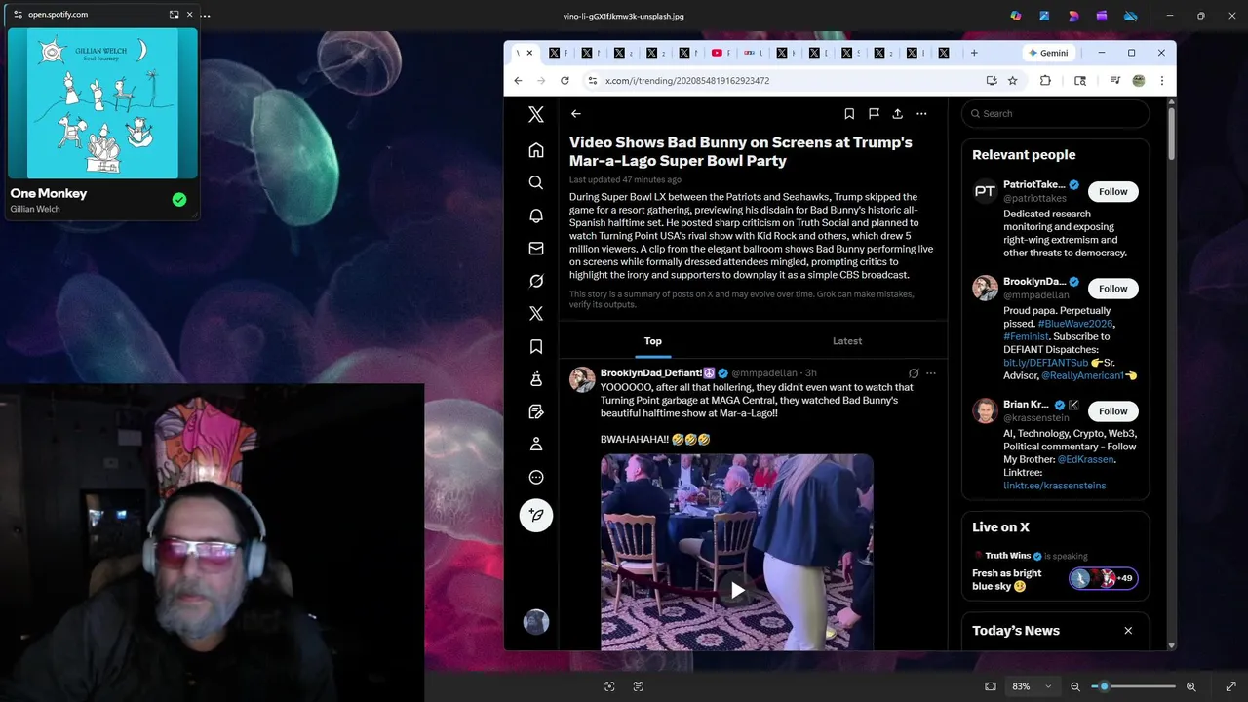1248x702 pixels.
Task: Click the Photos zoom slider
Action: click(1133, 686)
